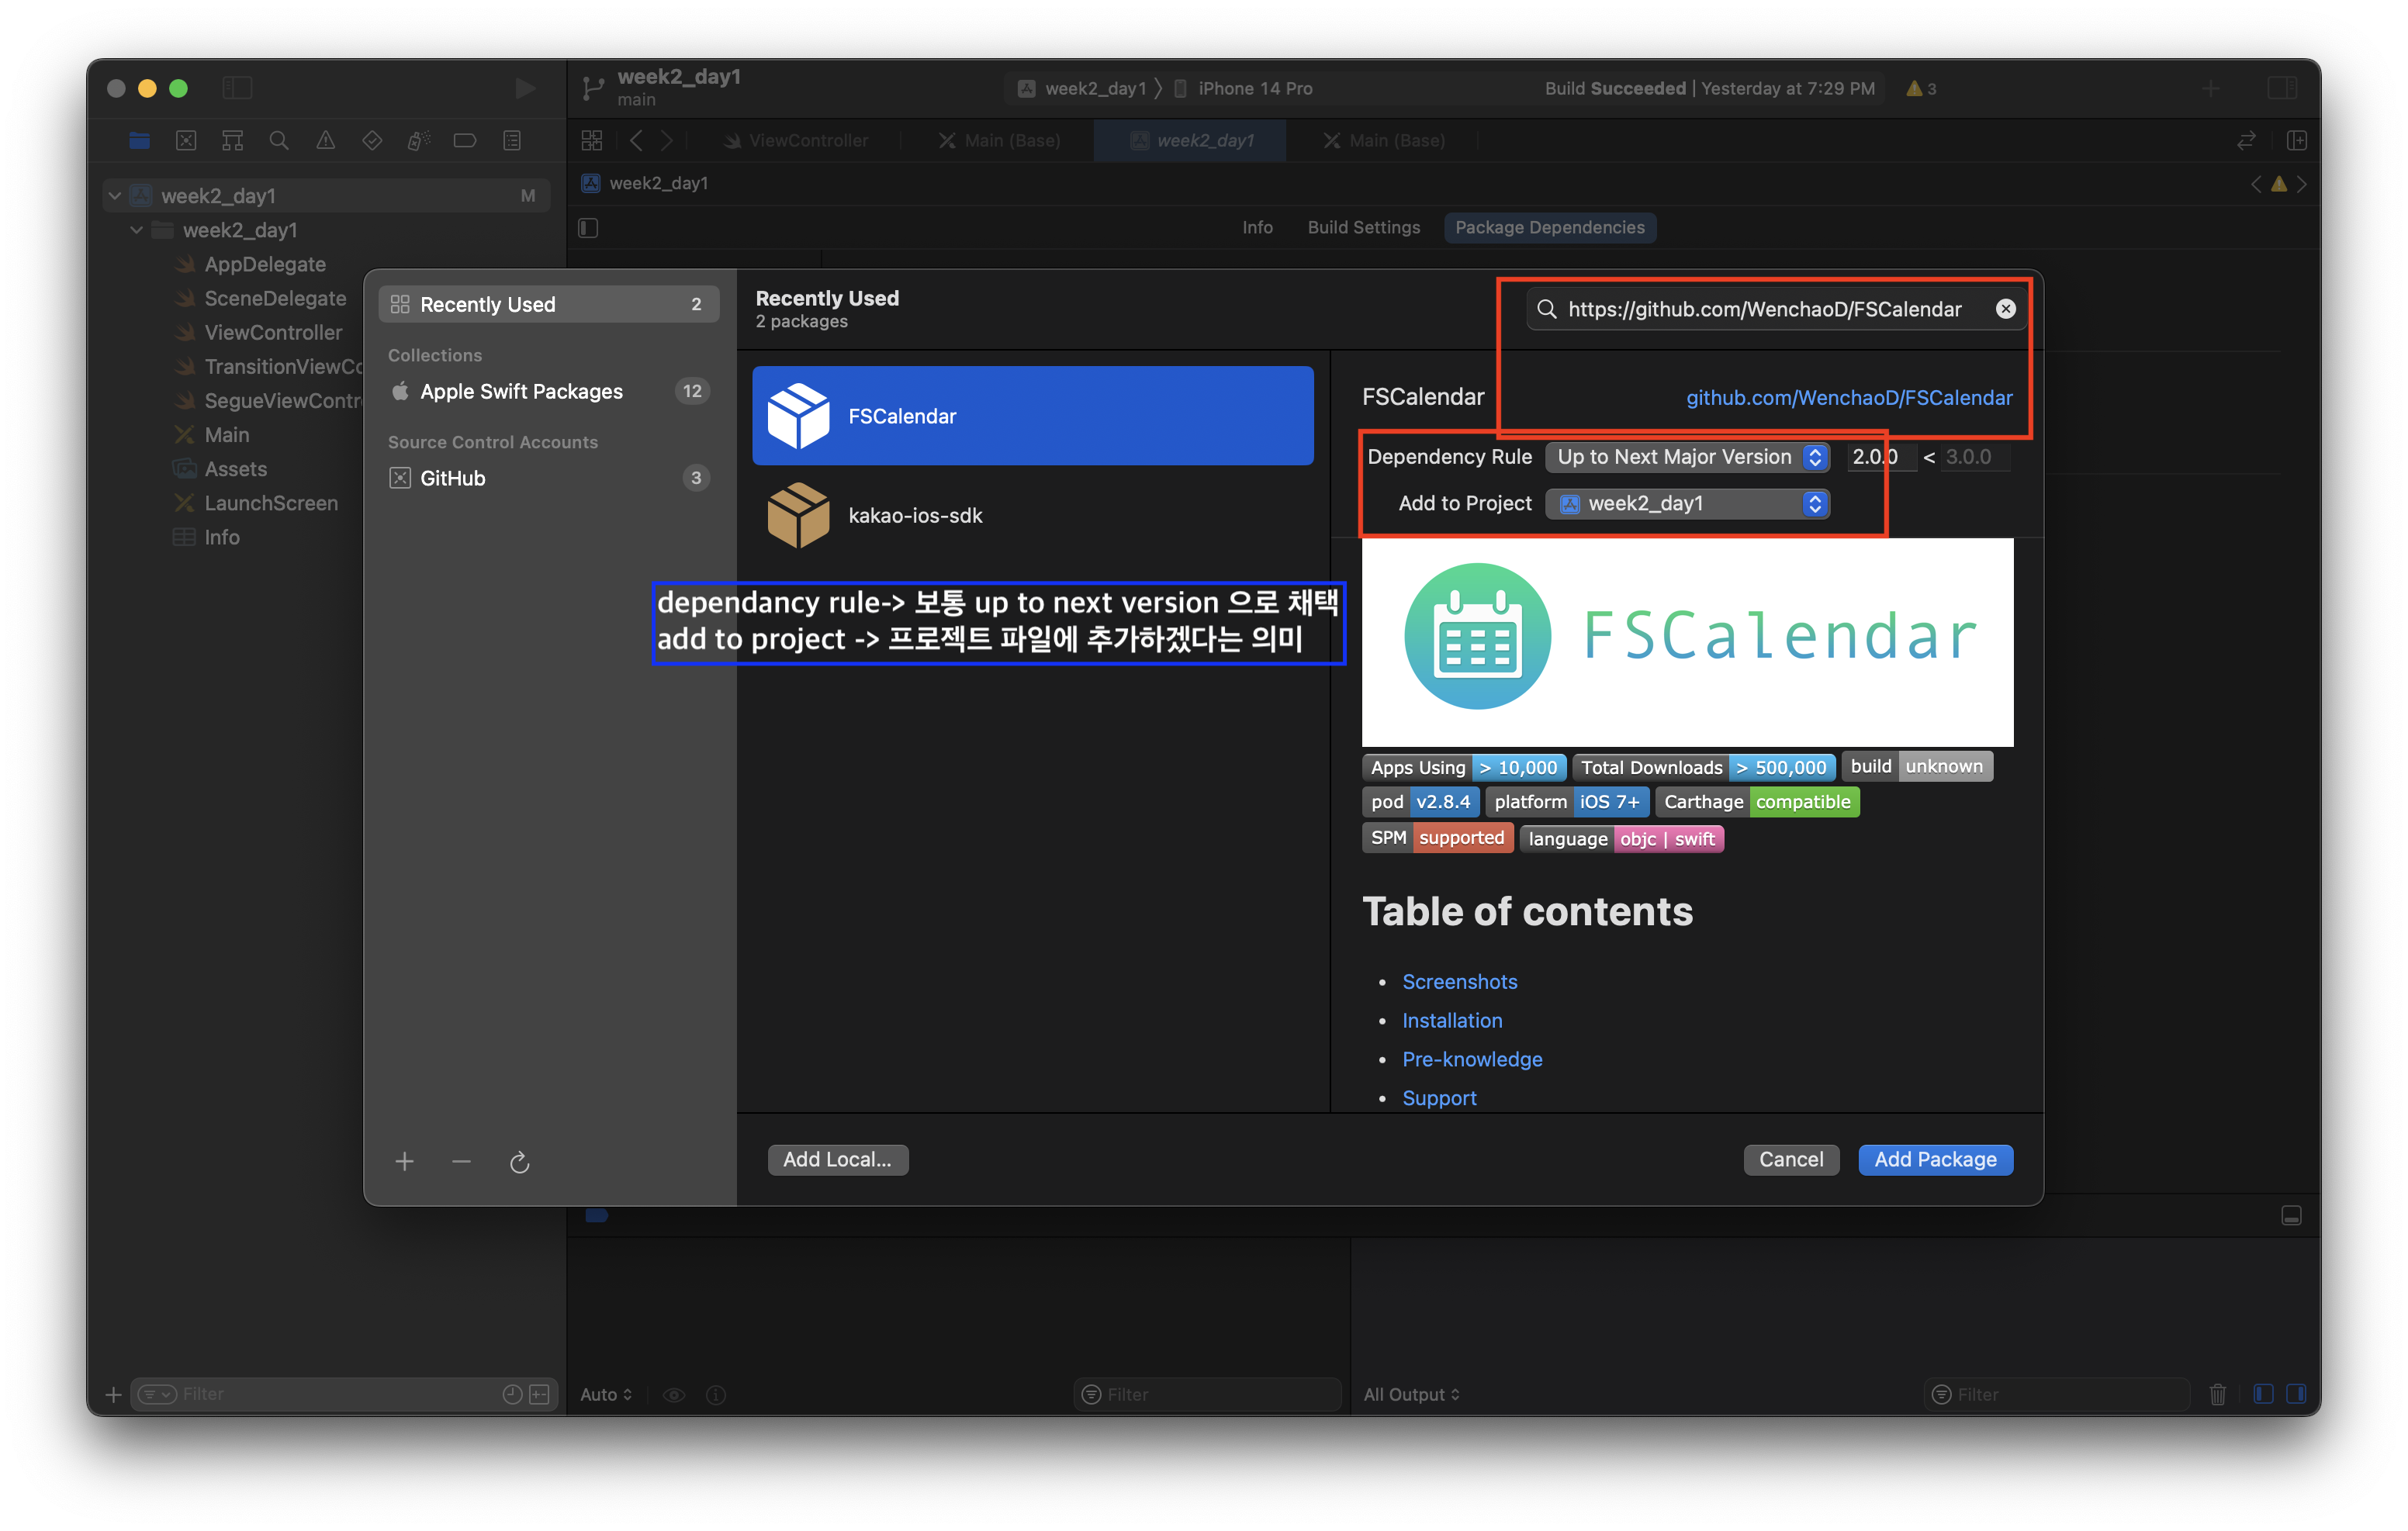Screen dimensions: 2408x1531
Task: Click the refresh icon in package sidebar
Action: (x=519, y=1162)
